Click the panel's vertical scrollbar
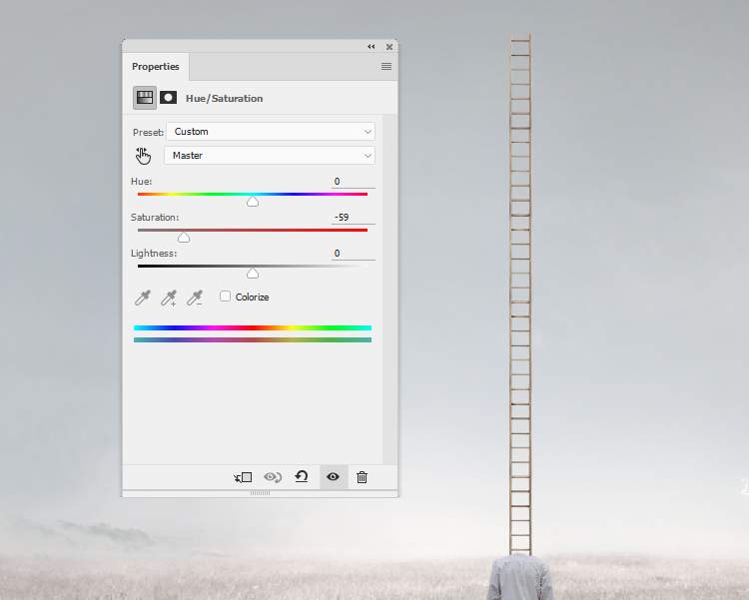749x600 pixels. click(x=389, y=289)
